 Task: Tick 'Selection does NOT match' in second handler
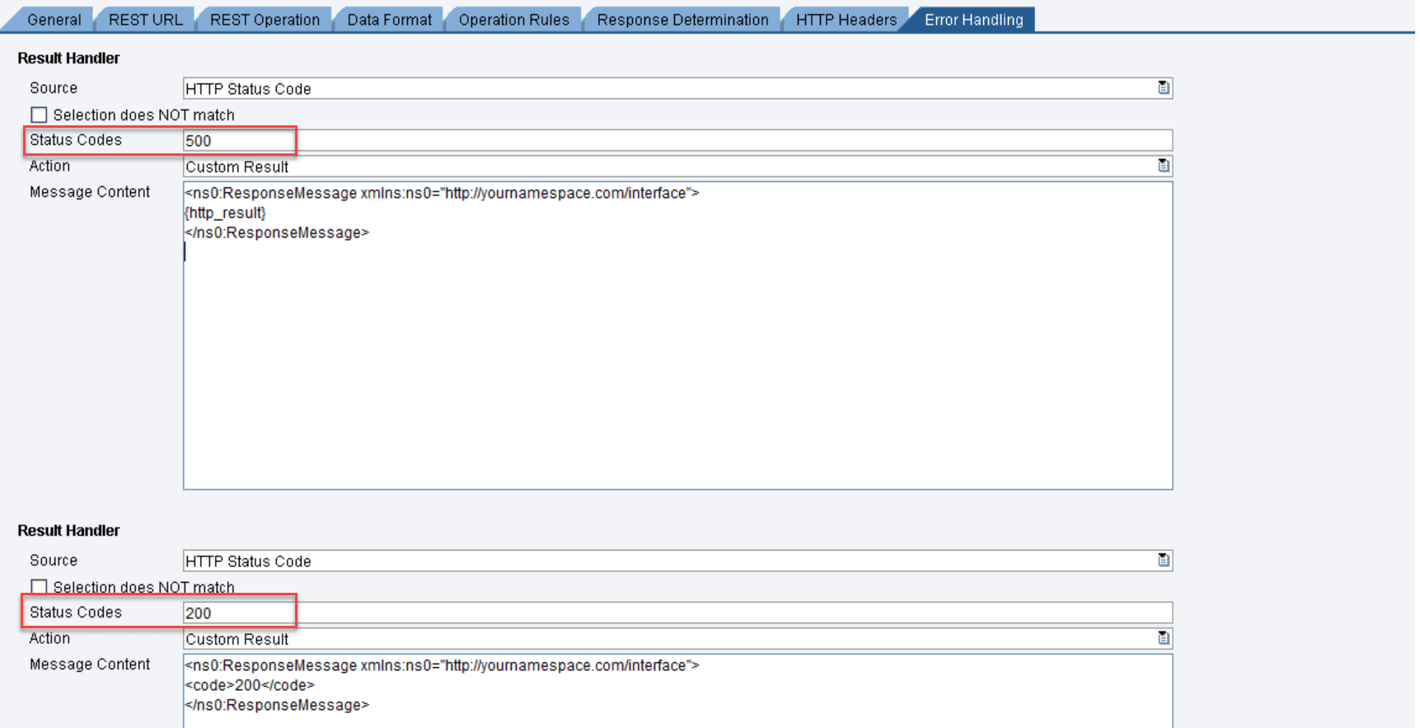click(39, 587)
